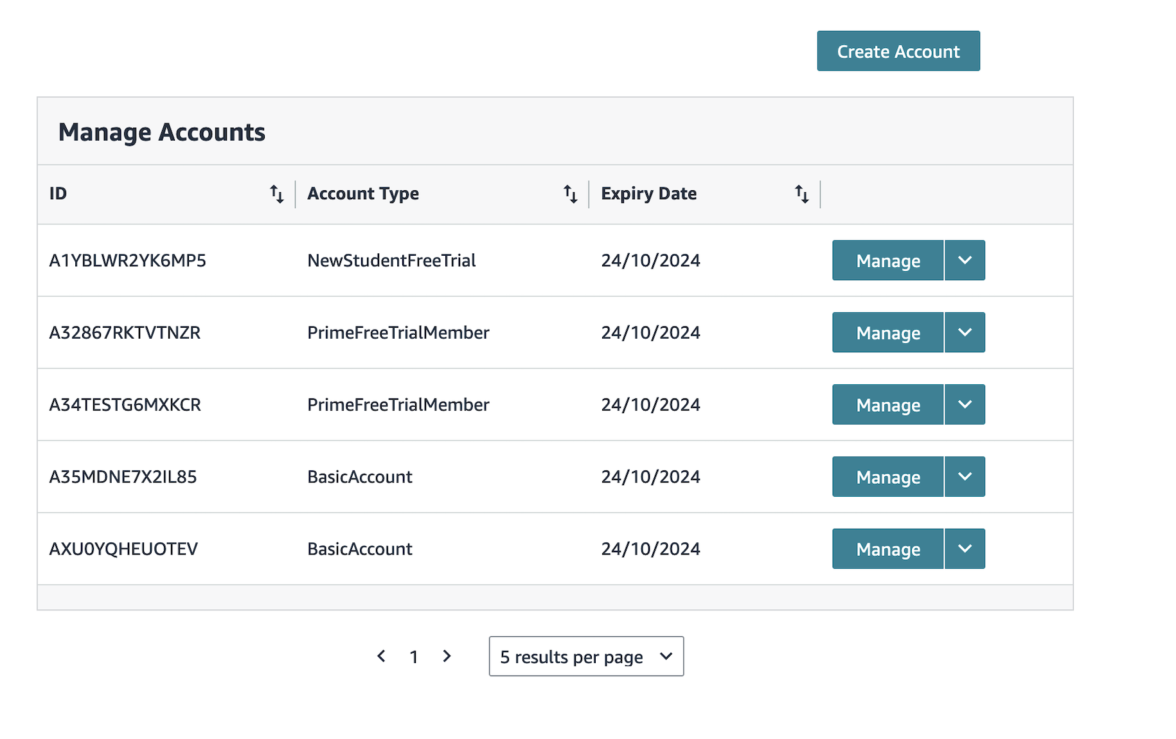Click Manage for account A34TESTG6MXKCR
Image resolution: width=1176 pixels, height=739 pixels.
tap(887, 404)
